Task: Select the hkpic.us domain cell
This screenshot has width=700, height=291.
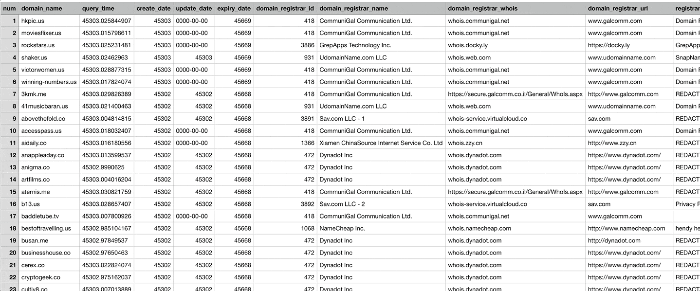Action: (x=33, y=21)
